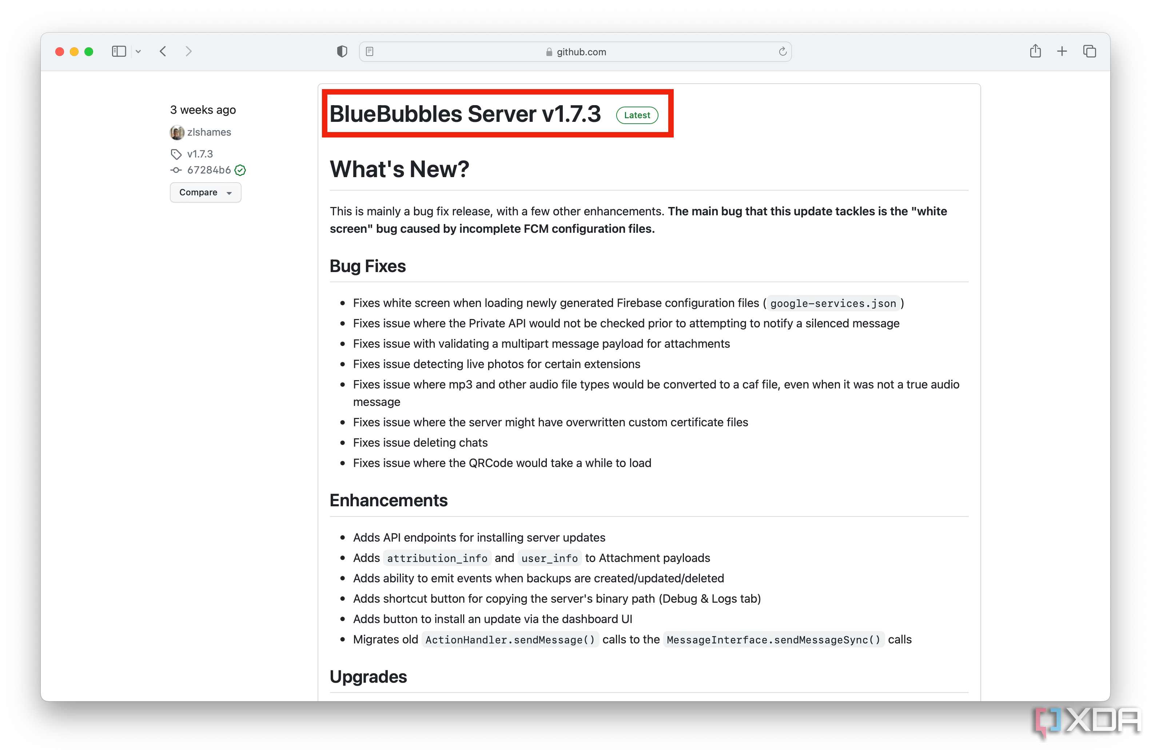
Task: Click the zlshames avatar image
Action: (x=177, y=132)
